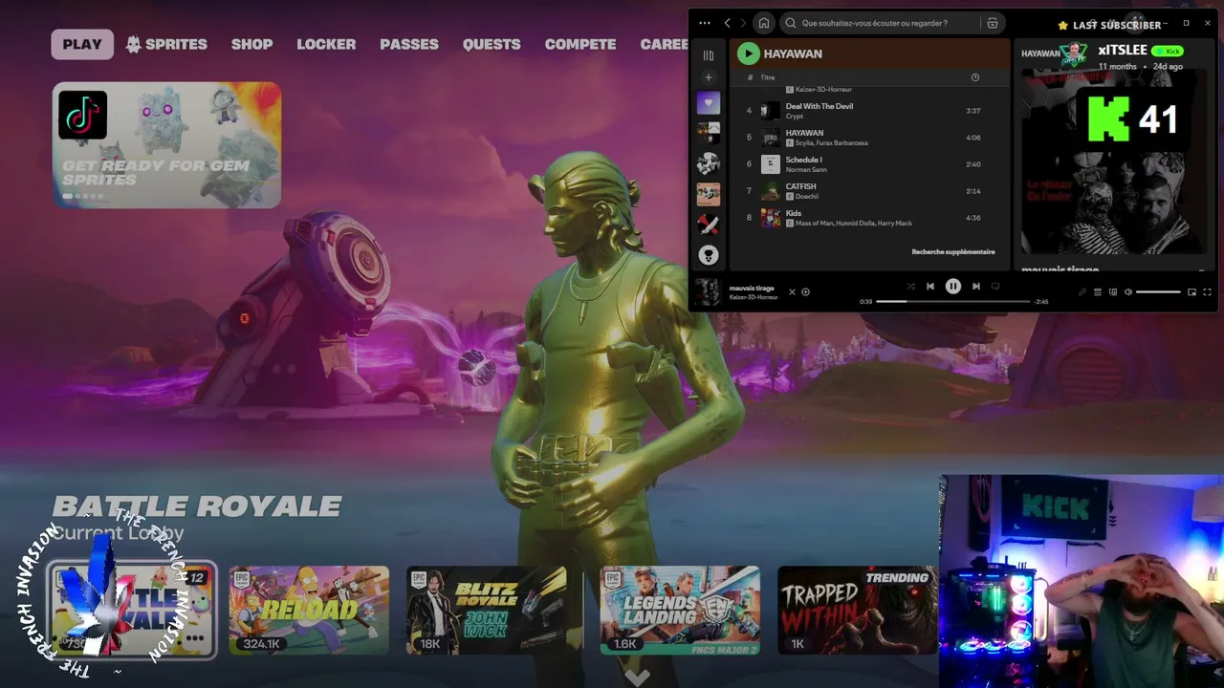This screenshot has height=688, width=1224.
Task: Skip to the next track
Action: point(976,286)
